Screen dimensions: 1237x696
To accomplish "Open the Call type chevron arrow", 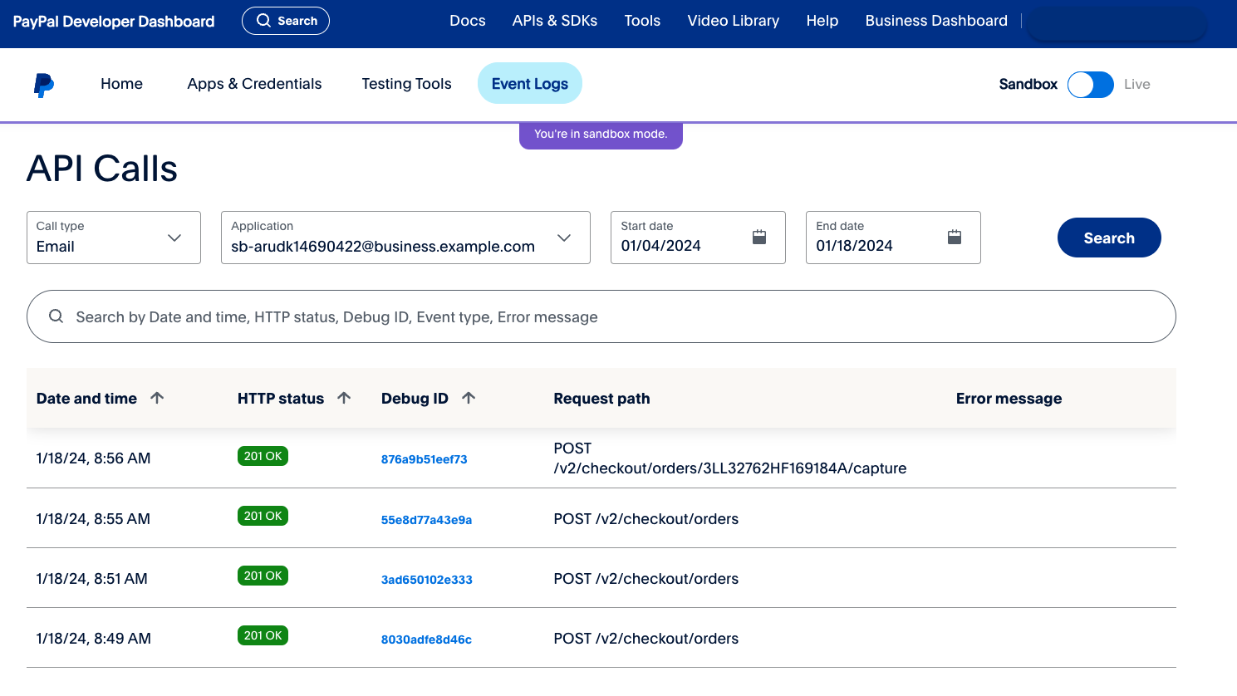I will 174,238.
